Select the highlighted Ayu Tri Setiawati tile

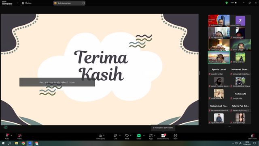click(219, 57)
